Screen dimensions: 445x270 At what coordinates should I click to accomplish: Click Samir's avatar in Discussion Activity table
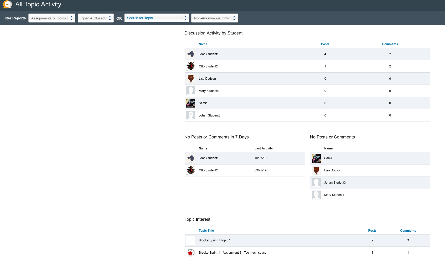click(x=191, y=103)
